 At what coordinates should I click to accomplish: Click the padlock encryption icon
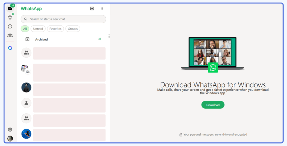point(181,134)
